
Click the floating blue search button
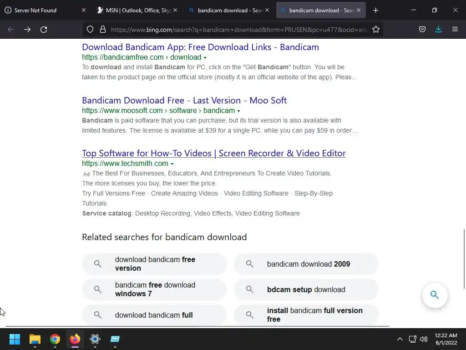(435, 295)
